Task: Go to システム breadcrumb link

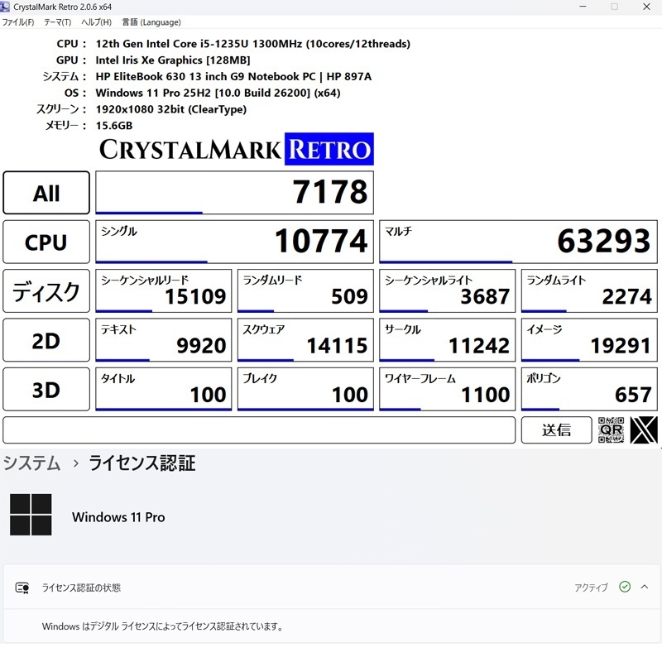Action: tap(31, 463)
